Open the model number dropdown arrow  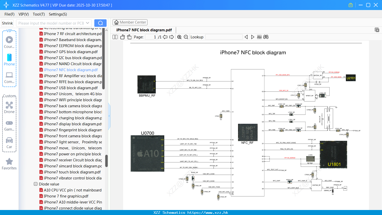point(88,23)
